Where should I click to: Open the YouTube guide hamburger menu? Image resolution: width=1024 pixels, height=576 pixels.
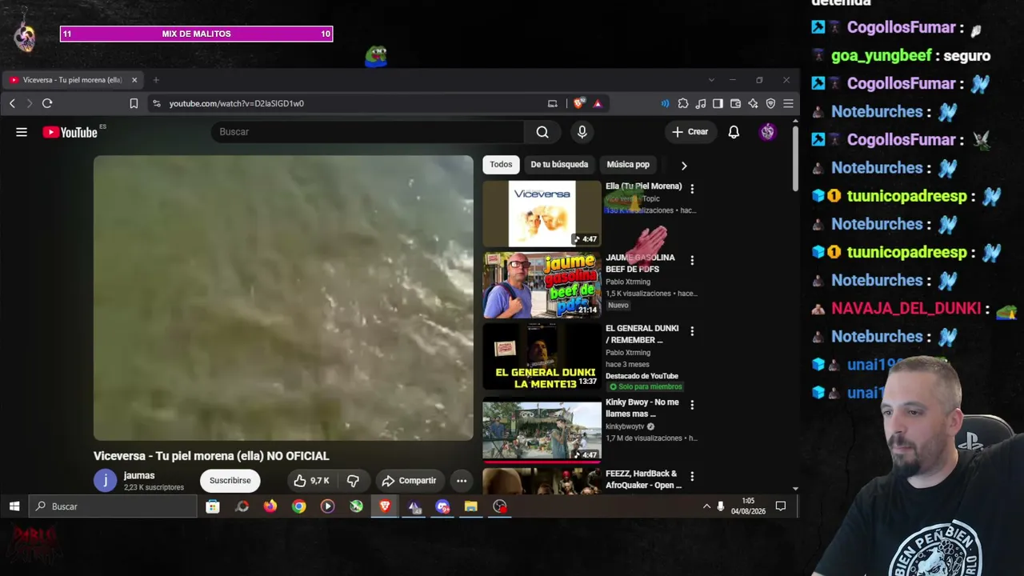coord(22,132)
